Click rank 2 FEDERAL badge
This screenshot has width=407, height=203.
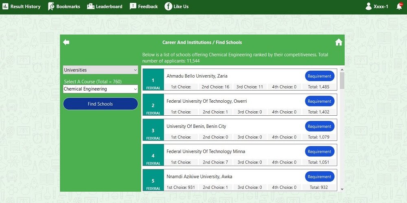coord(153,105)
